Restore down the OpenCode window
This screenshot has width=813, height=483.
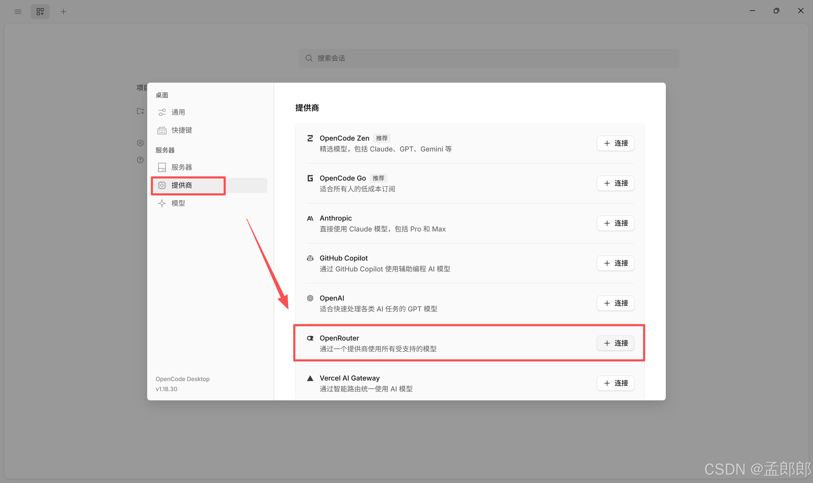pyautogui.click(x=776, y=11)
